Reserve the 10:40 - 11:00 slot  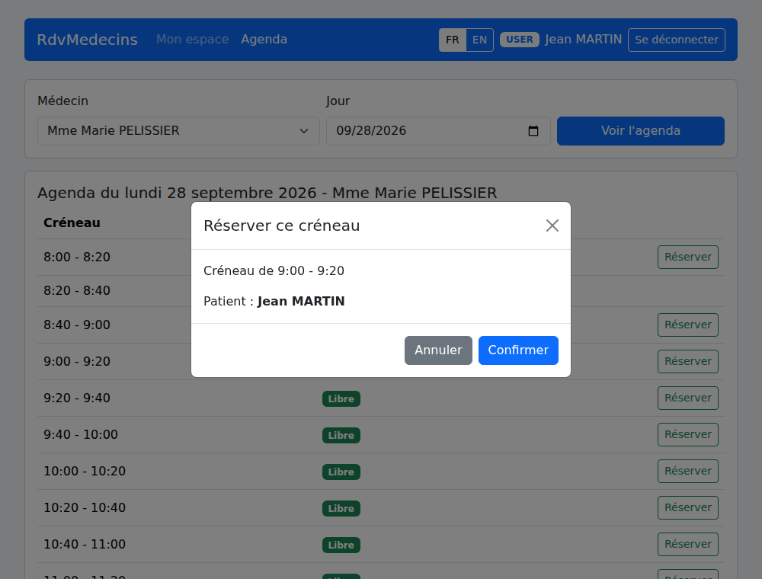click(x=687, y=544)
